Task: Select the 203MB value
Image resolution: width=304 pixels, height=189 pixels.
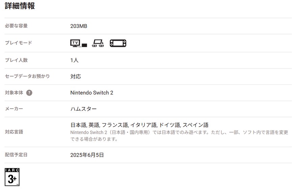Action: [79, 26]
